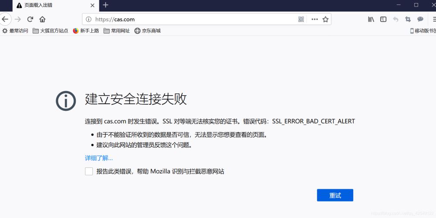Image resolution: width=436 pixels, height=218 pixels.
Task: Open the chat bubble toolbar icon
Action: tap(420, 19)
